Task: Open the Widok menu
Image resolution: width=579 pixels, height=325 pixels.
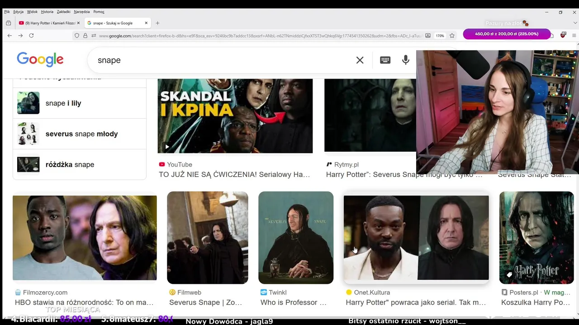Action: tap(32, 12)
